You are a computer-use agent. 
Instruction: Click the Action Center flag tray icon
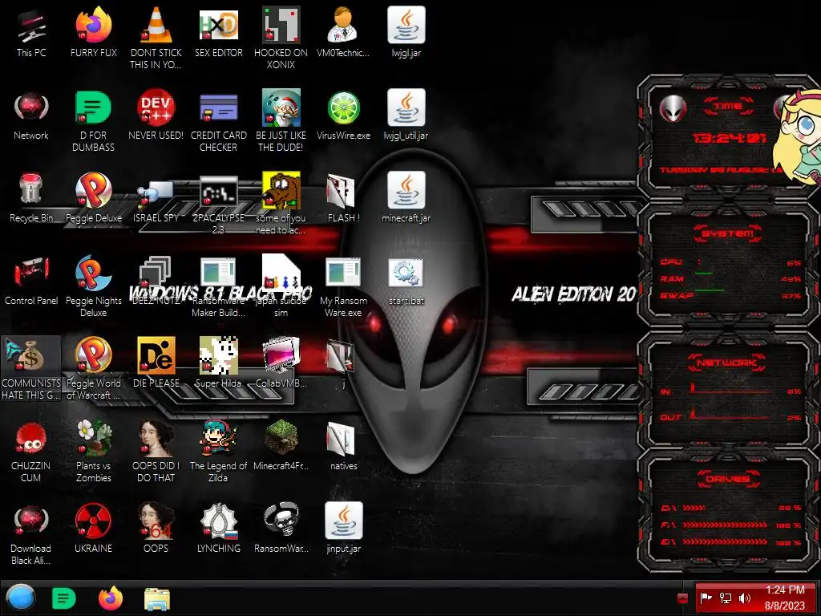[x=706, y=598]
